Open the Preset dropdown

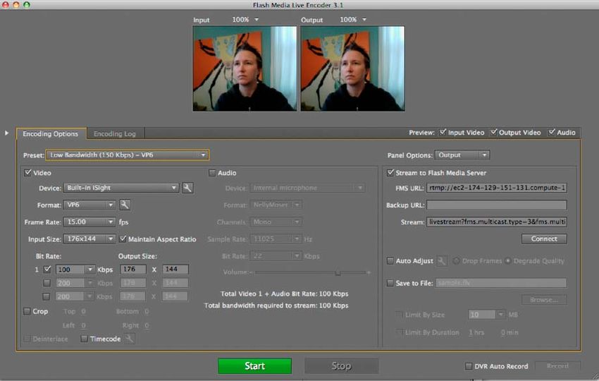(128, 155)
